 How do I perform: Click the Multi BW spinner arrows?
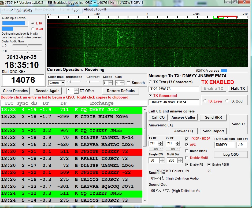(180, 160)
